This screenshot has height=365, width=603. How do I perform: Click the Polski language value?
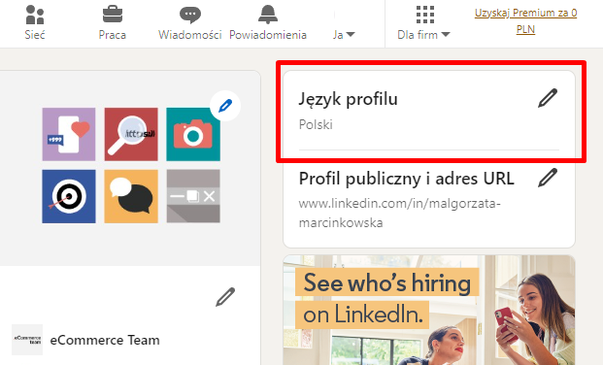point(316,124)
